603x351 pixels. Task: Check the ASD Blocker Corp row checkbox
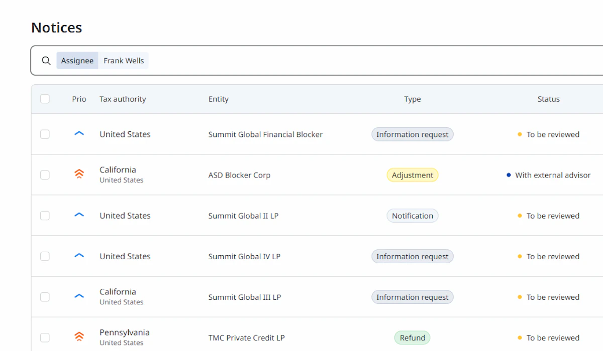(45, 175)
